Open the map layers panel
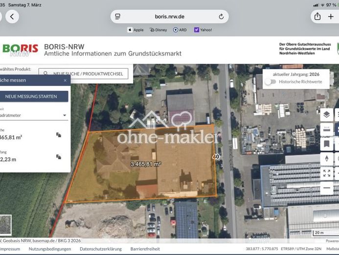Viewport: 339px width, 255px height. [x=326, y=115]
